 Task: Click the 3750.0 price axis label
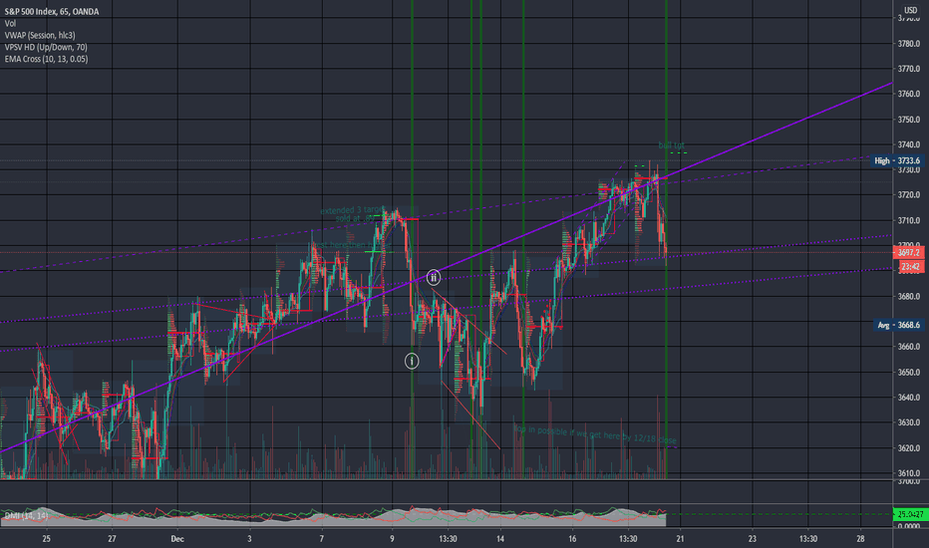click(x=909, y=120)
